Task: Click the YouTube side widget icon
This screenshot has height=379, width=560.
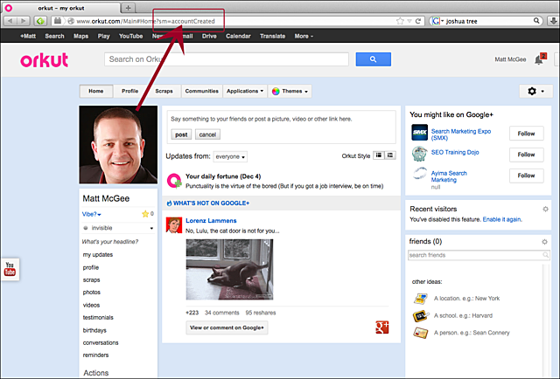Action: click(x=10, y=269)
